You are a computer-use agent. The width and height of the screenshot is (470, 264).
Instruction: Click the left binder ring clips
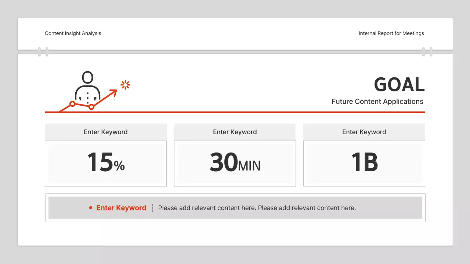(x=43, y=52)
